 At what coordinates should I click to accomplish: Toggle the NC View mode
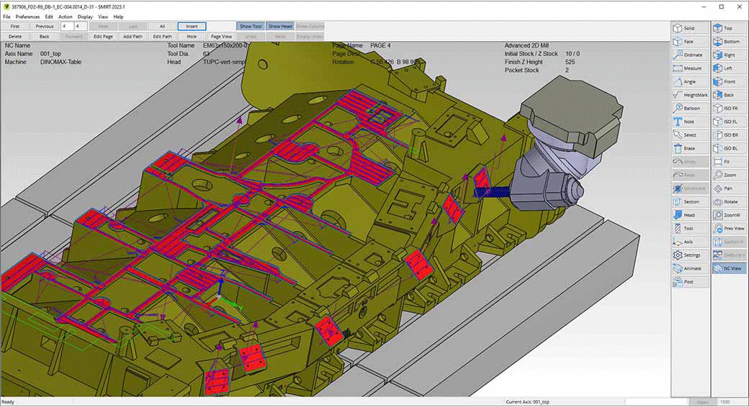point(730,268)
